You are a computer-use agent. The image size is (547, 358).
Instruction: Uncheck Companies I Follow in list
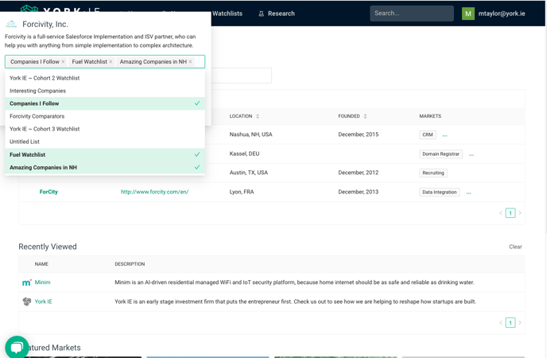coord(105,103)
